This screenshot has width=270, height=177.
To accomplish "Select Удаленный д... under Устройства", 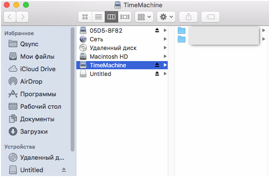I will (x=37, y=157).
